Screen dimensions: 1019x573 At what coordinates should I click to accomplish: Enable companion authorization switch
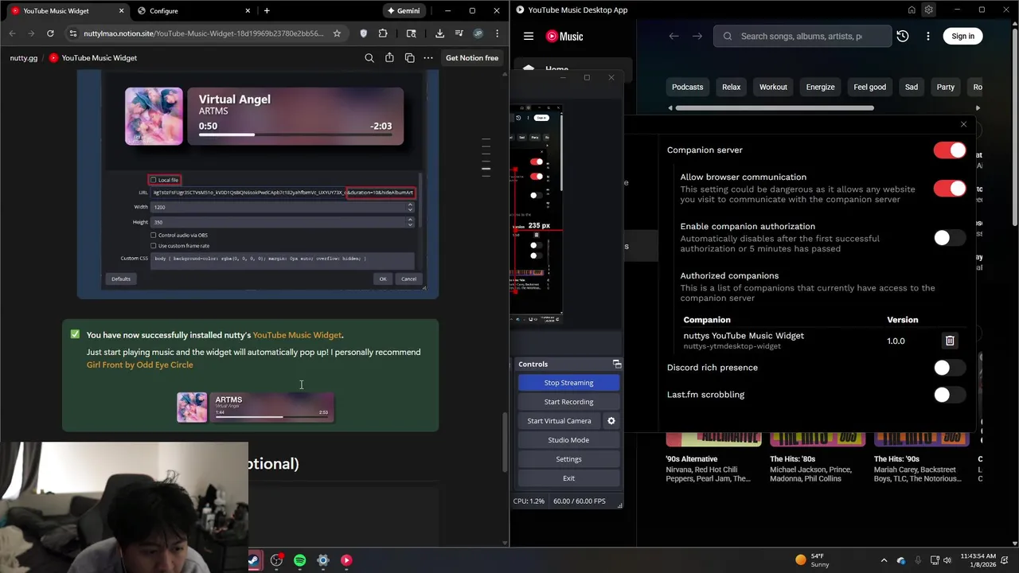(x=950, y=238)
